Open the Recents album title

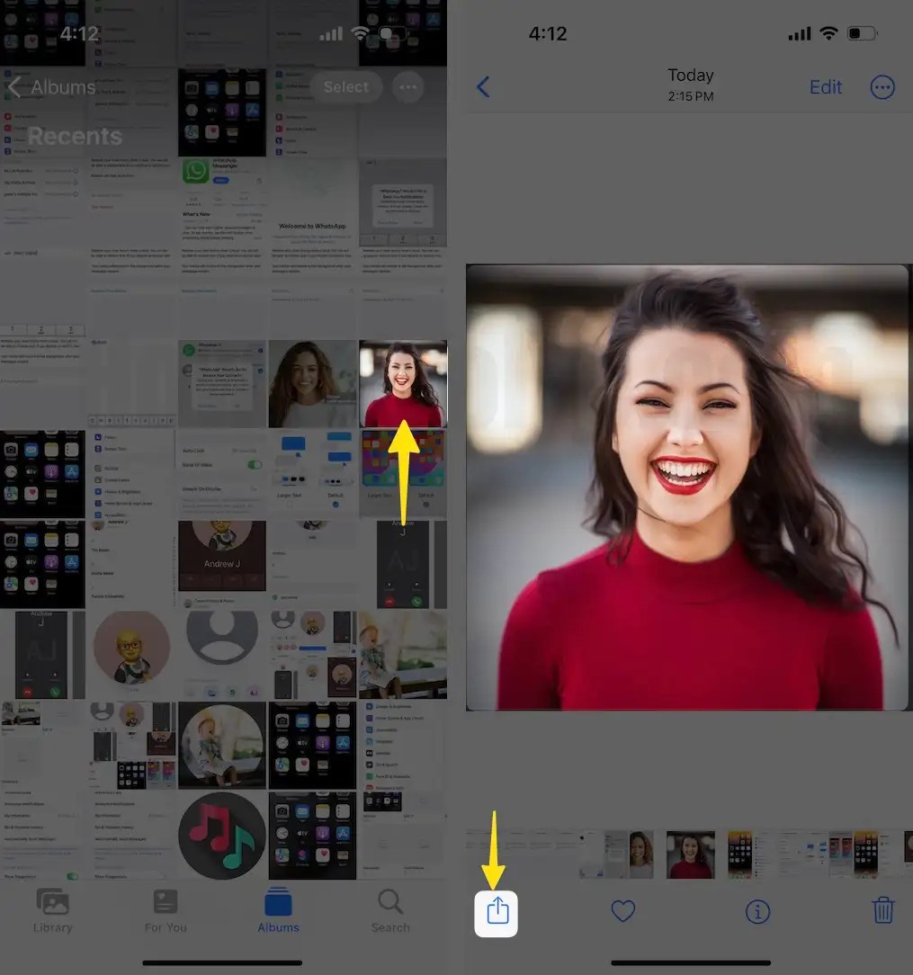tap(76, 136)
